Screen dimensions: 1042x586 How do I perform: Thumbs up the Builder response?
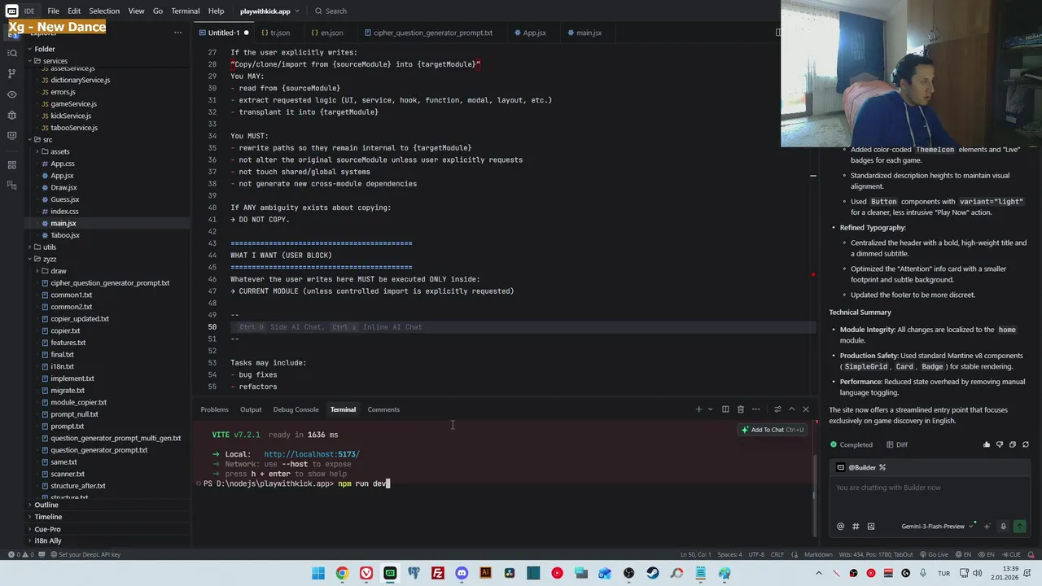[x=987, y=444]
